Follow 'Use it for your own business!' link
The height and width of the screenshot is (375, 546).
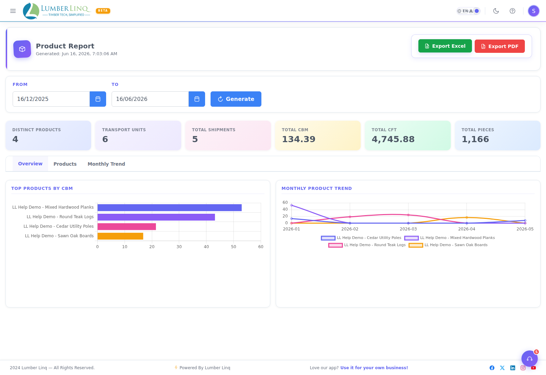click(374, 368)
